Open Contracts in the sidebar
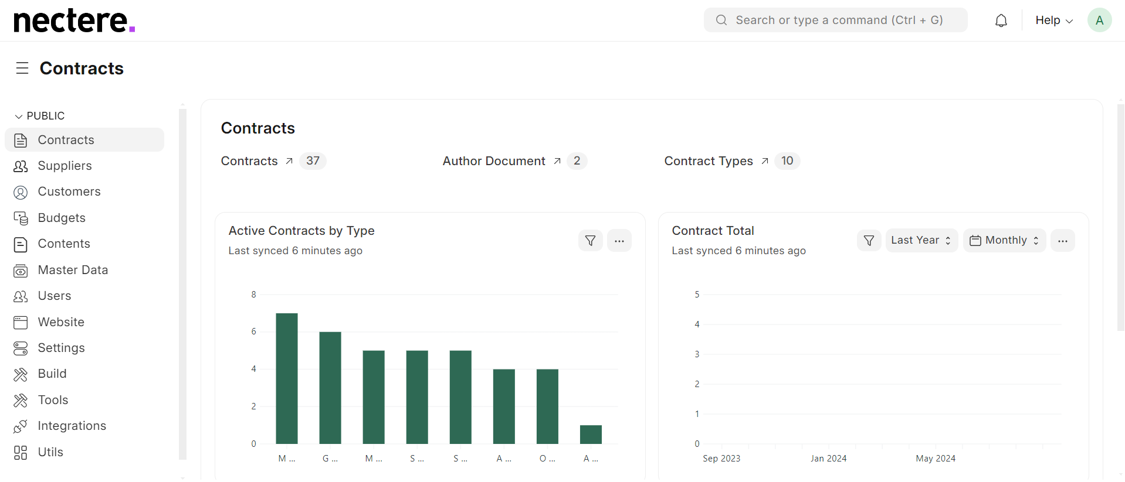This screenshot has width=1125, height=482. [84, 140]
